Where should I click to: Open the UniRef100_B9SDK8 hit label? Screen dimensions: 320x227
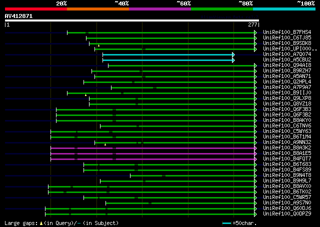tap(287, 43)
